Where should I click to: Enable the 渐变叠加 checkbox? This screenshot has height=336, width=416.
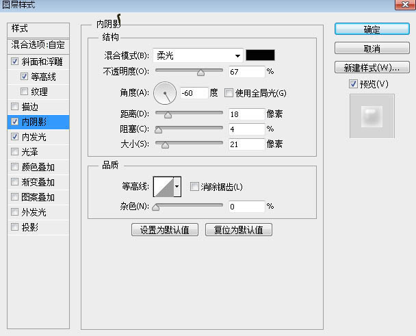tap(14, 182)
